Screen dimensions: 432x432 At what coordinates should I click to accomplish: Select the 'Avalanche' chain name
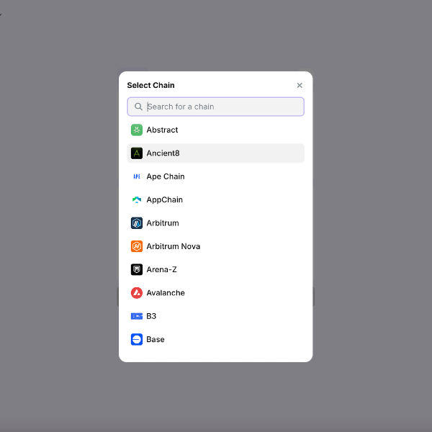point(166,293)
